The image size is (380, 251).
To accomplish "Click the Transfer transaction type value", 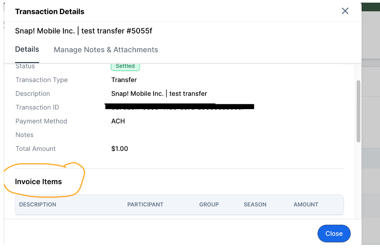I will tap(124, 80).
